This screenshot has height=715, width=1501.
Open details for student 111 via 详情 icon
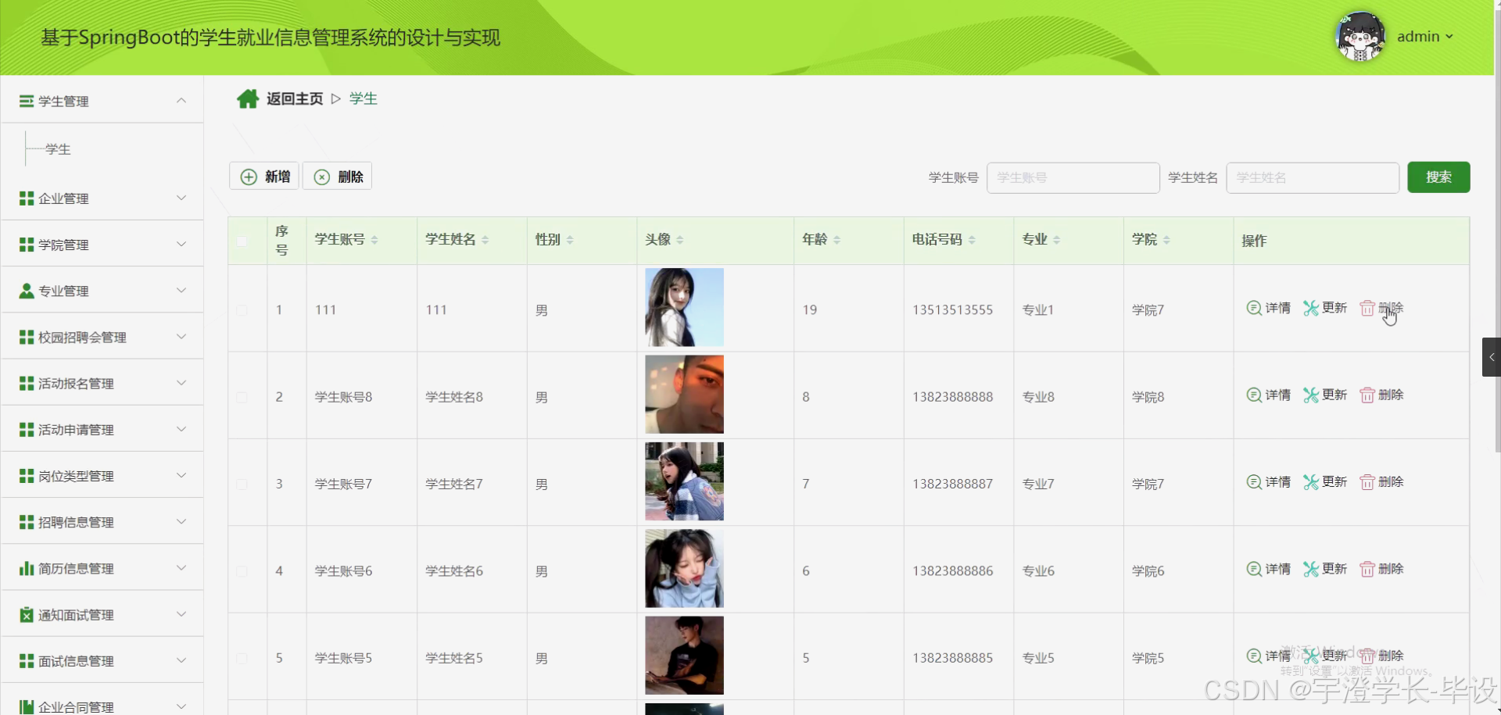[1254, 308]
